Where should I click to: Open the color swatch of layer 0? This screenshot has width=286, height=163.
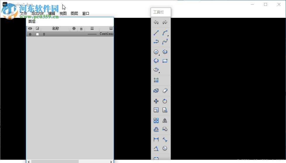(x=37, y=34)
